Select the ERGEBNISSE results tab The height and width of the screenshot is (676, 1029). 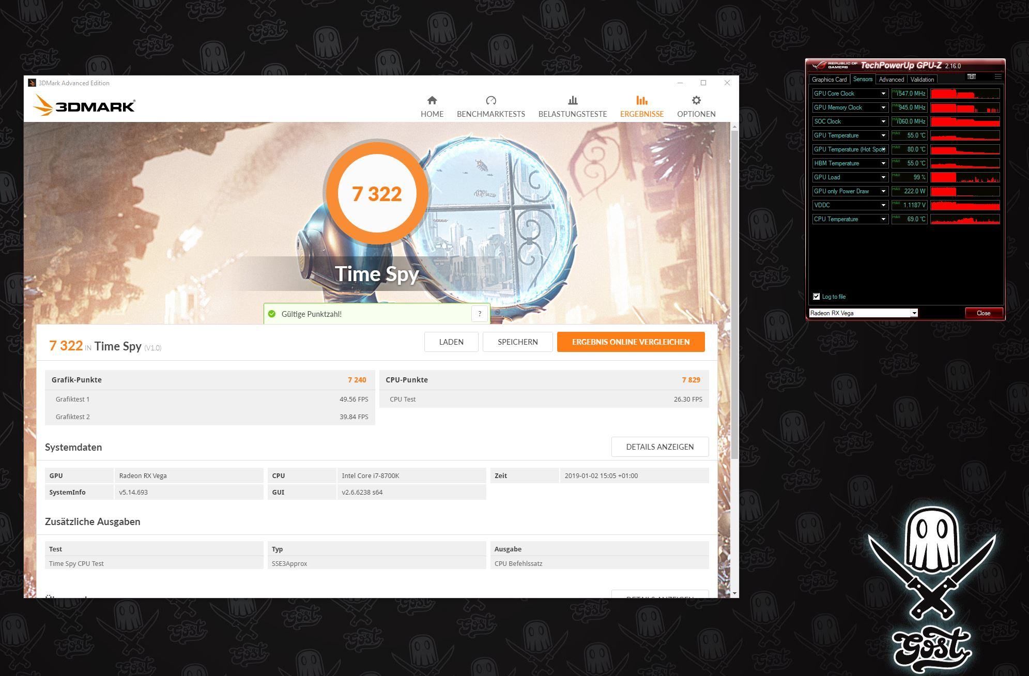[x=641, y=106]
